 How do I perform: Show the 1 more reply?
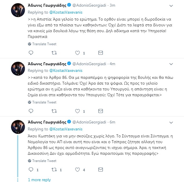point(39,180)
